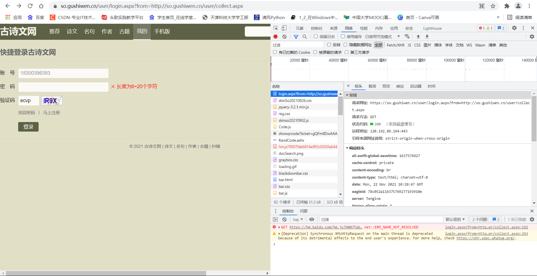Open drawer three-dot menu beside 控制台
Image resolution: width=537 pixels, height=276 pixels.
click(275, 211)
